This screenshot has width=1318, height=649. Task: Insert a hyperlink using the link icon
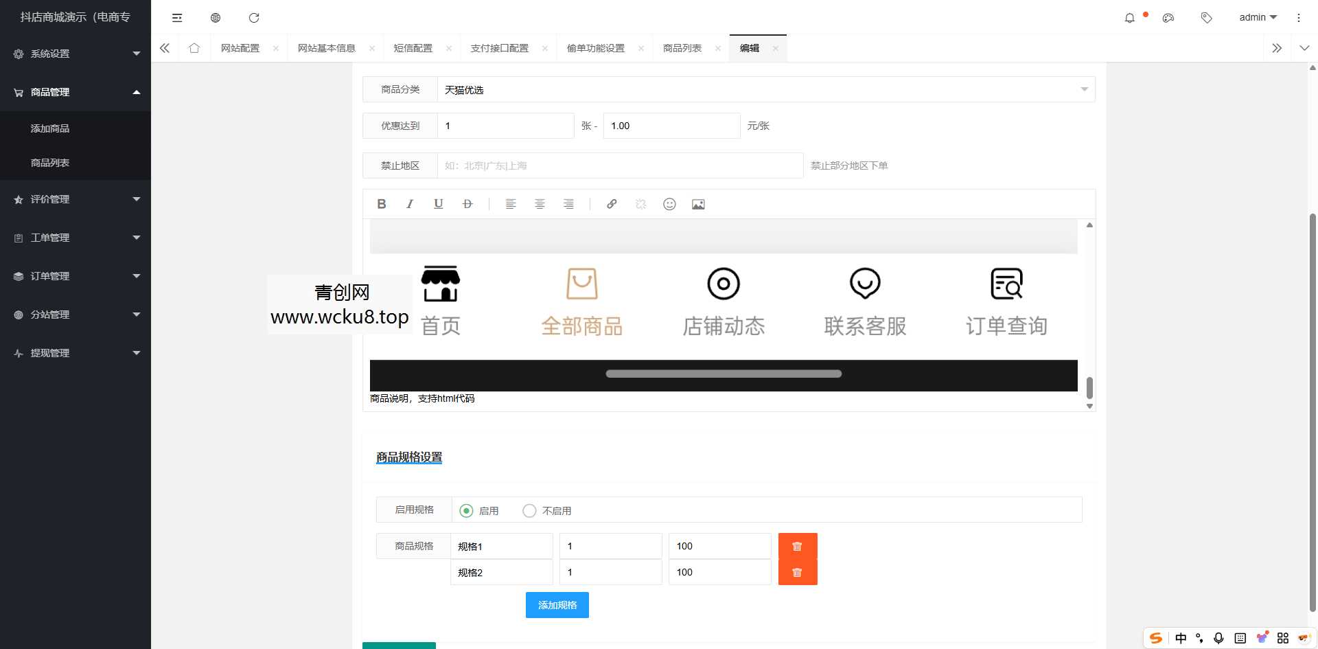(611, 204)
